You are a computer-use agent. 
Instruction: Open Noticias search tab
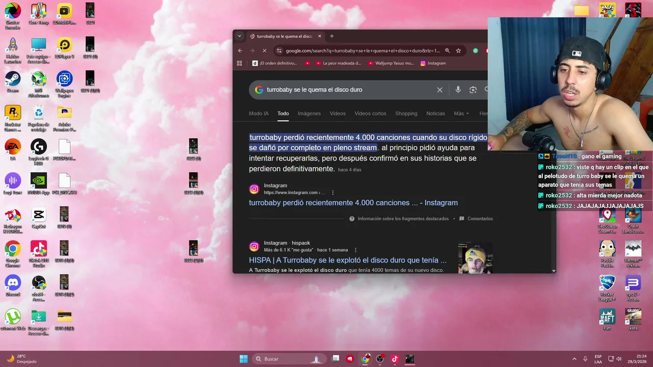pos(436,114)
